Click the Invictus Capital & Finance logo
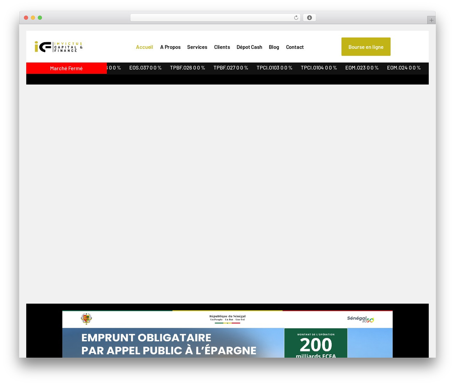The height and width of the screenshot is (385, 455). 59,47
